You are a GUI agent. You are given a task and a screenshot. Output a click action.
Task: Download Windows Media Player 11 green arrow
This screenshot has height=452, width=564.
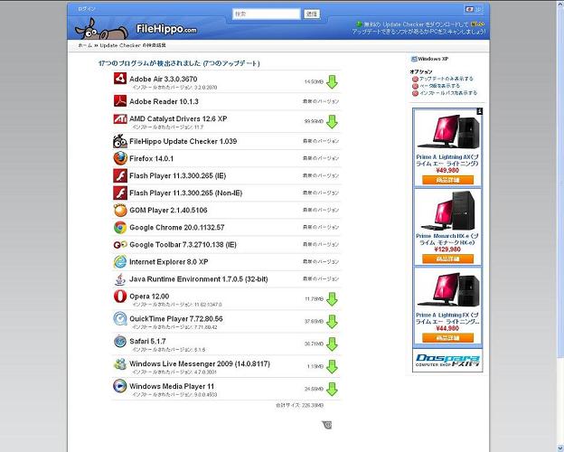click(x=332, y=390)
